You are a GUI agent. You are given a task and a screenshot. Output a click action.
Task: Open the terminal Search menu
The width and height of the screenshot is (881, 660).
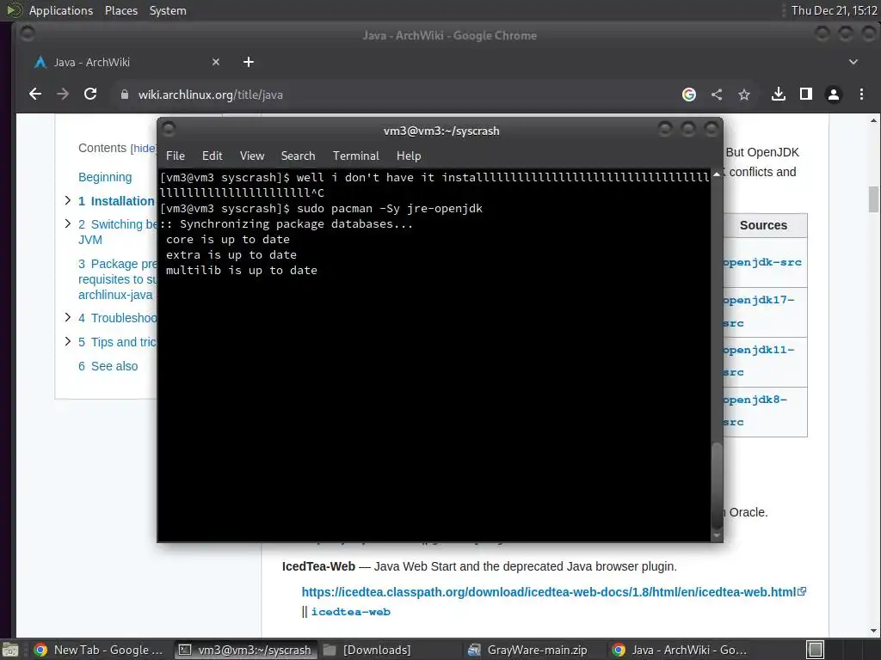(298, 156)
